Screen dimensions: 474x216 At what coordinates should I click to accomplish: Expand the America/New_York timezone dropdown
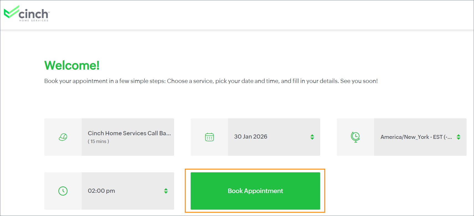[420, 137]
